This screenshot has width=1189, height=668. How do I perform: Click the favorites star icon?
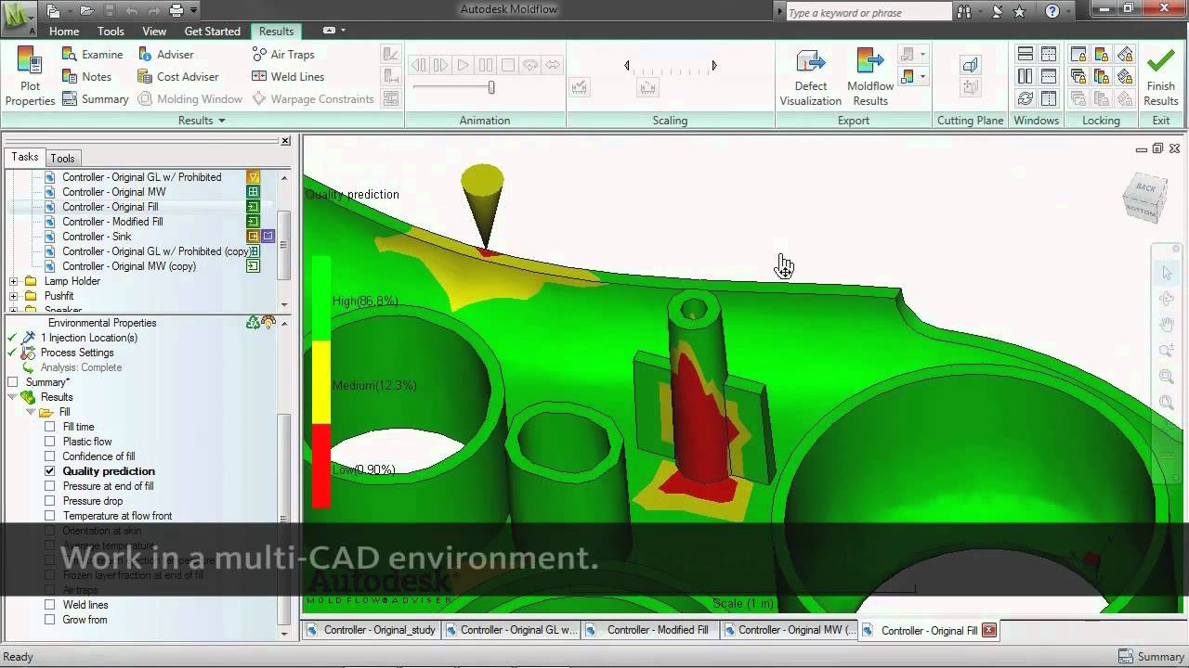[1019, 11]
